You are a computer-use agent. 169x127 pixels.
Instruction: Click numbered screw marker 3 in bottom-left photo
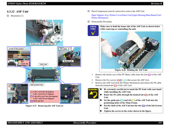tap(11, 86)
